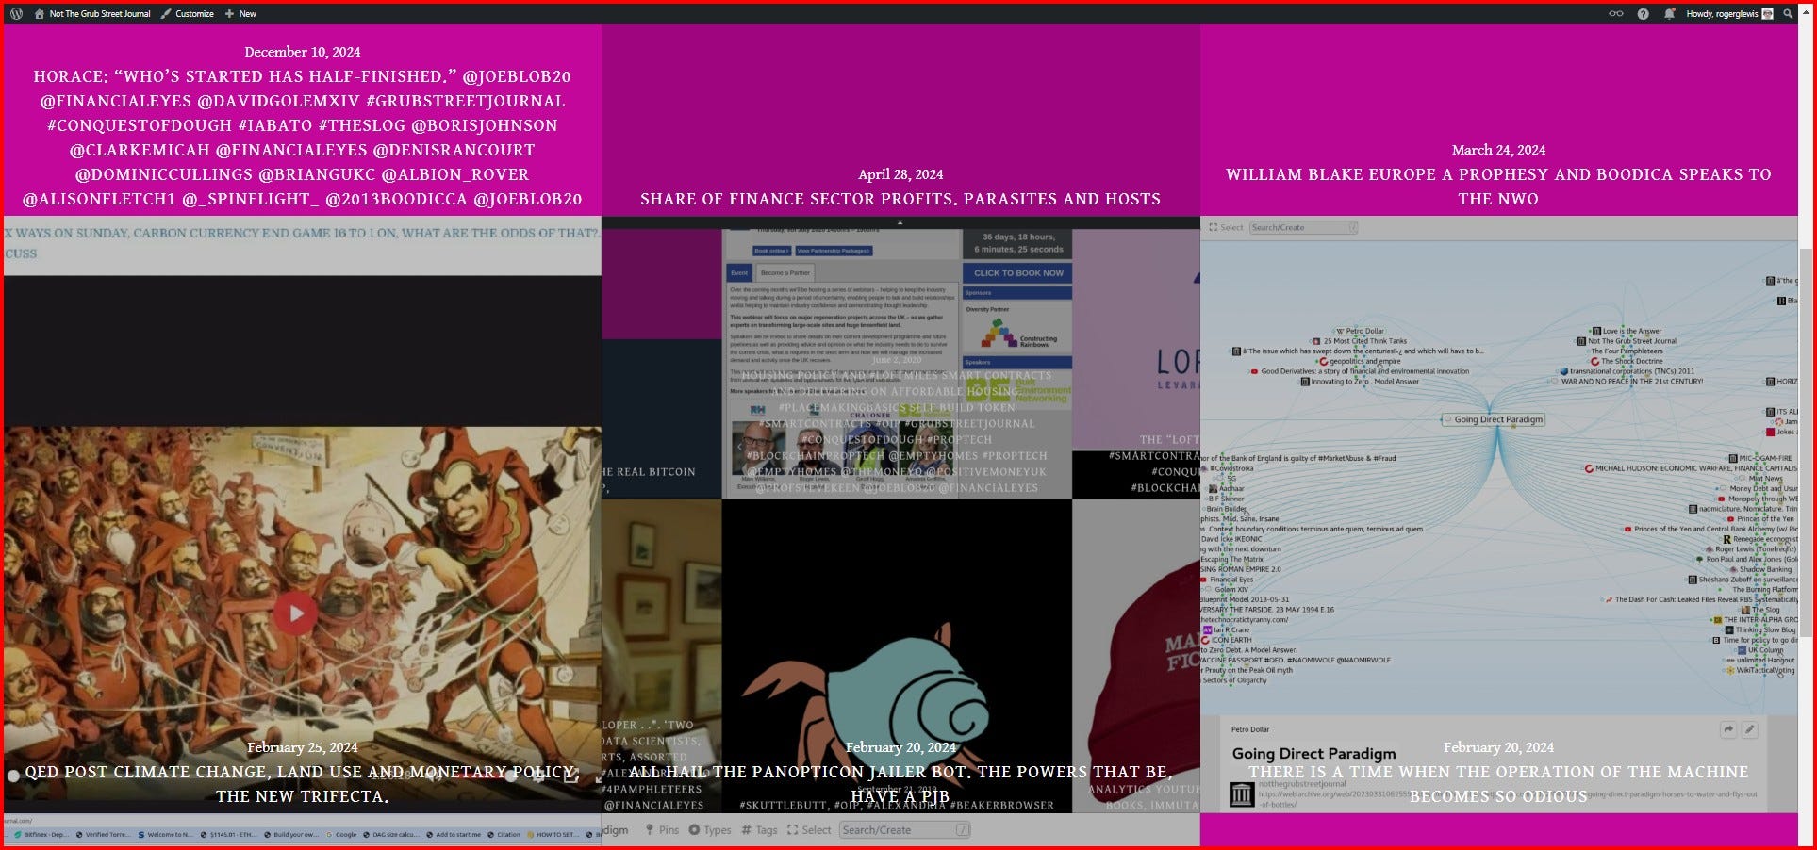Image resolution: width=1817 pixels, height=850 pixels.
Task: Select transnational corporations (TNCs) 2011 node
Action: [1627, 371]
